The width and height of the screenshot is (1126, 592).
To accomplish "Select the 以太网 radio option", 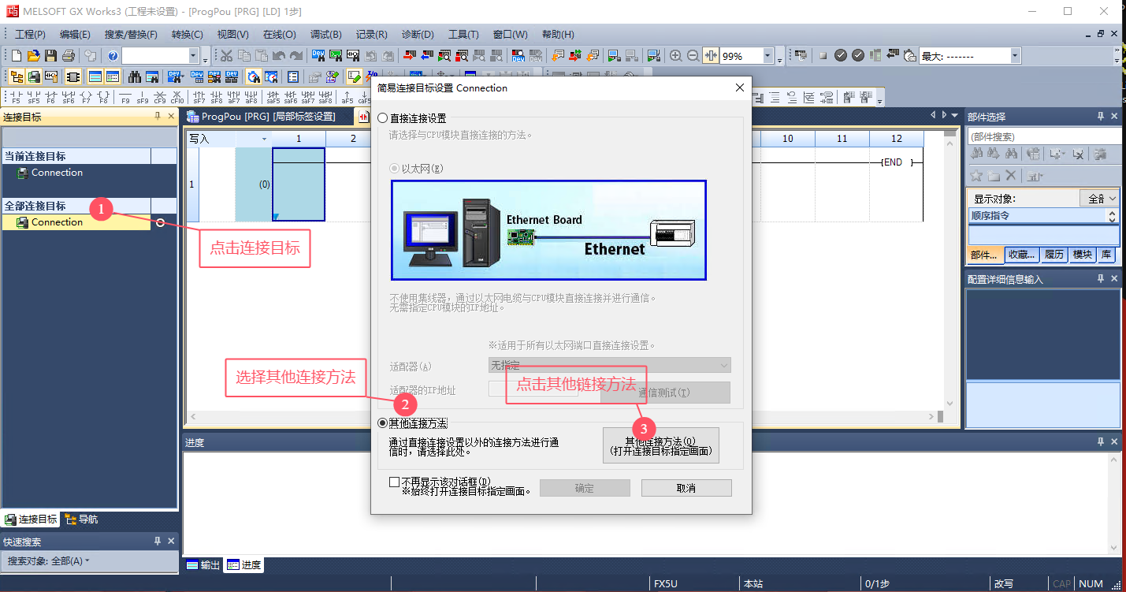I will click(395, 169).
